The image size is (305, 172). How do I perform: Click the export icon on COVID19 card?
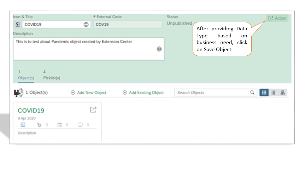coord(93,110)
